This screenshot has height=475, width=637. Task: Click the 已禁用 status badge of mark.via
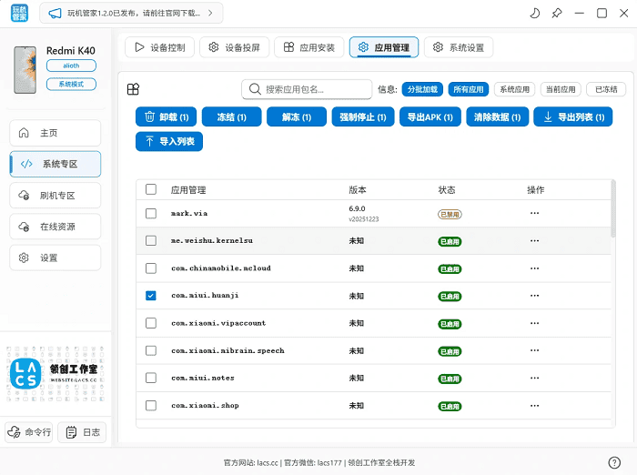(x=450, y=214)
